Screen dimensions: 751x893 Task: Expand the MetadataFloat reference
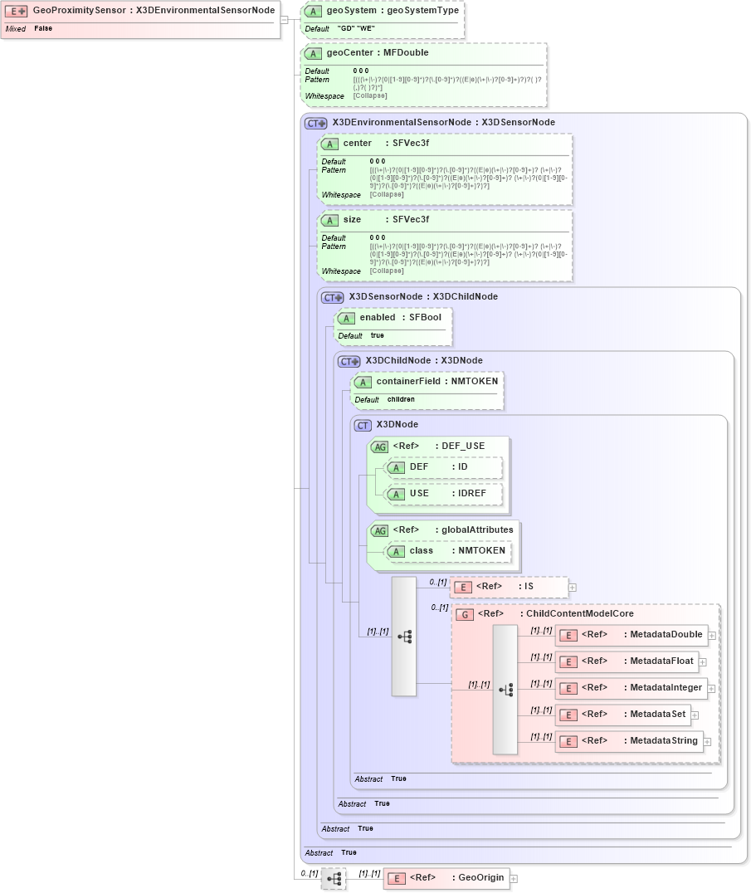pos(703,662)
